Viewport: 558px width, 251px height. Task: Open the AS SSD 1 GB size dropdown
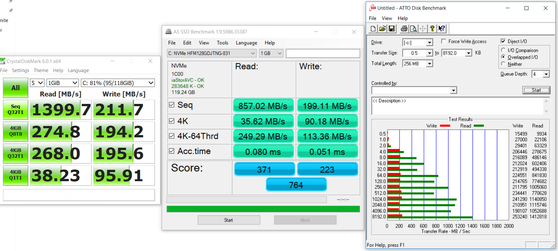pyautogui.click(x=271, y=53)
